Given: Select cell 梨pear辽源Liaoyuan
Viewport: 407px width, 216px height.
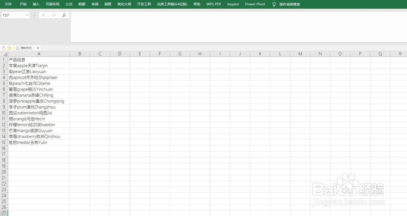Looking at the screenshot, I should [x=39, y=71].
